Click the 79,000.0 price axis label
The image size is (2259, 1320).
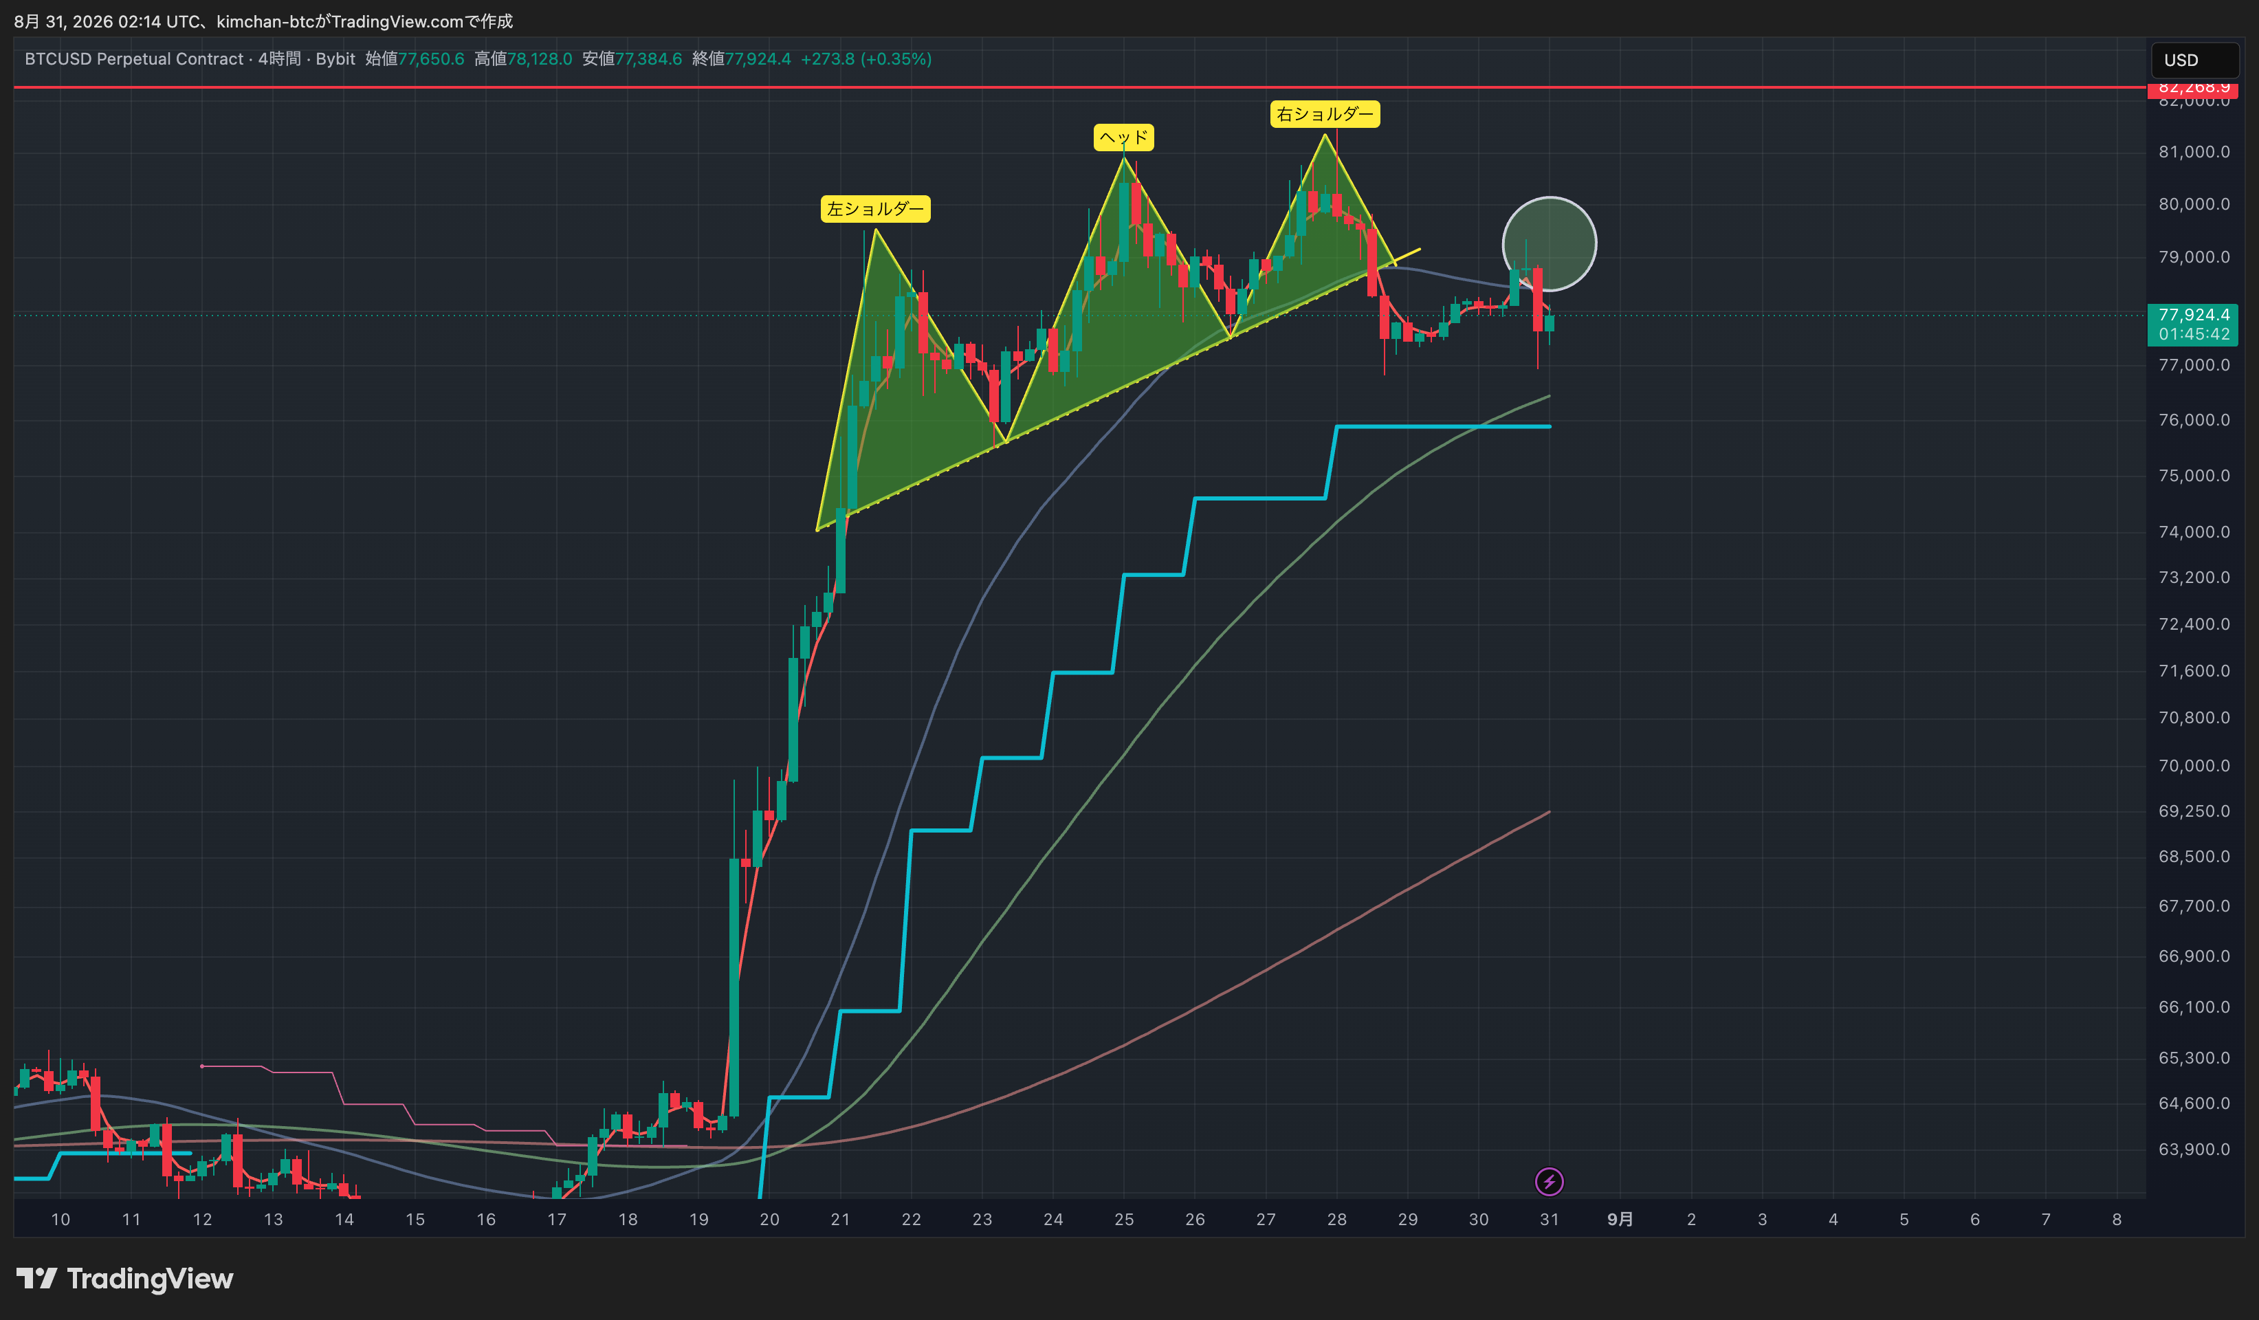[2194, 256]
